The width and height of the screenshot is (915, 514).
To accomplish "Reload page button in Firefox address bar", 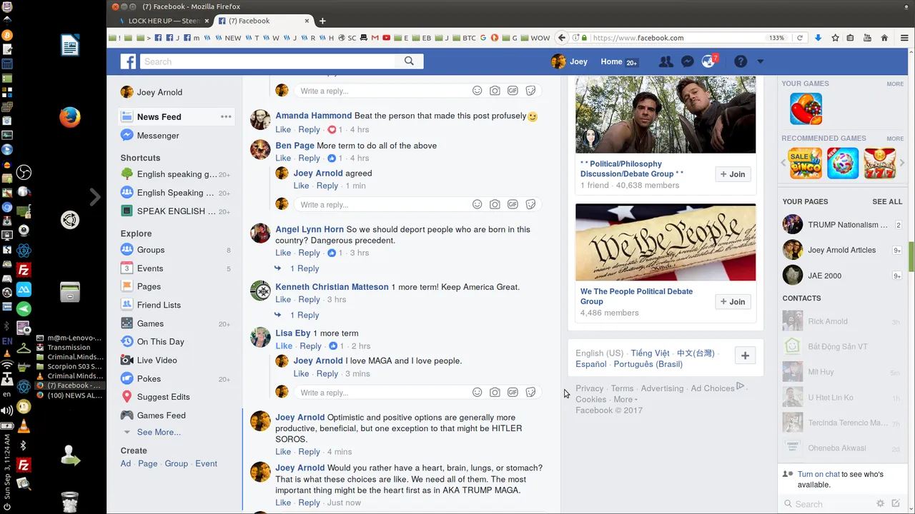I will (x=800, y=38).
